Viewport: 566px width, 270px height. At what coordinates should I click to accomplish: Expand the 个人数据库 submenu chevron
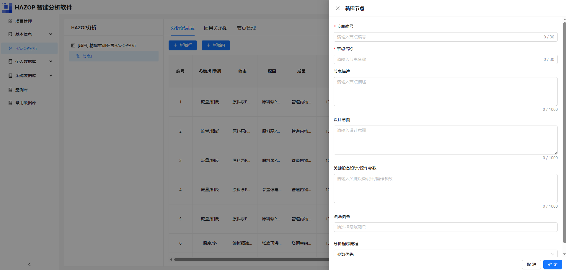click(51, 61)
